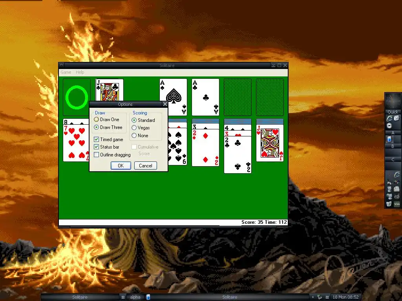Click the analog clock widget in side panel
Image resolution: width=402 pixels, height=301 pixels.
click(393, 101)
